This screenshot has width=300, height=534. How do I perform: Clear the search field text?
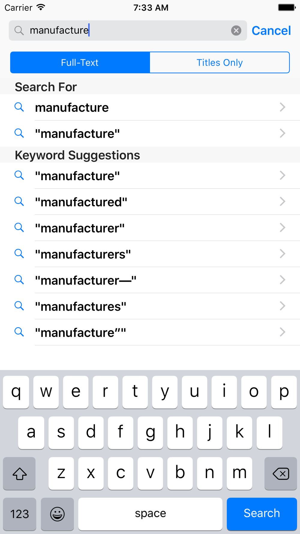tap(236, 30)
